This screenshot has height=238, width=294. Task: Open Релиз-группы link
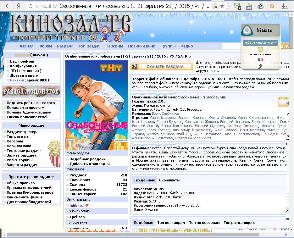(x=20, y=160)
